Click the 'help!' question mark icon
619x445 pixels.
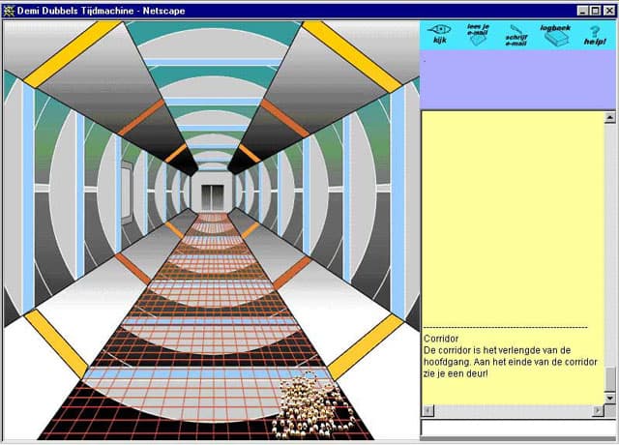595,36
